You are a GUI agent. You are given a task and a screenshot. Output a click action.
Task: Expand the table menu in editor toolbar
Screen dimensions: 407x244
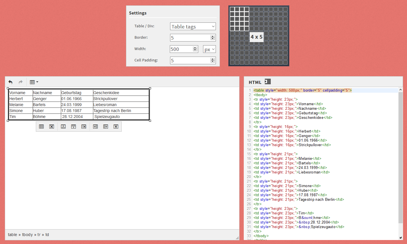pos(34,82)
